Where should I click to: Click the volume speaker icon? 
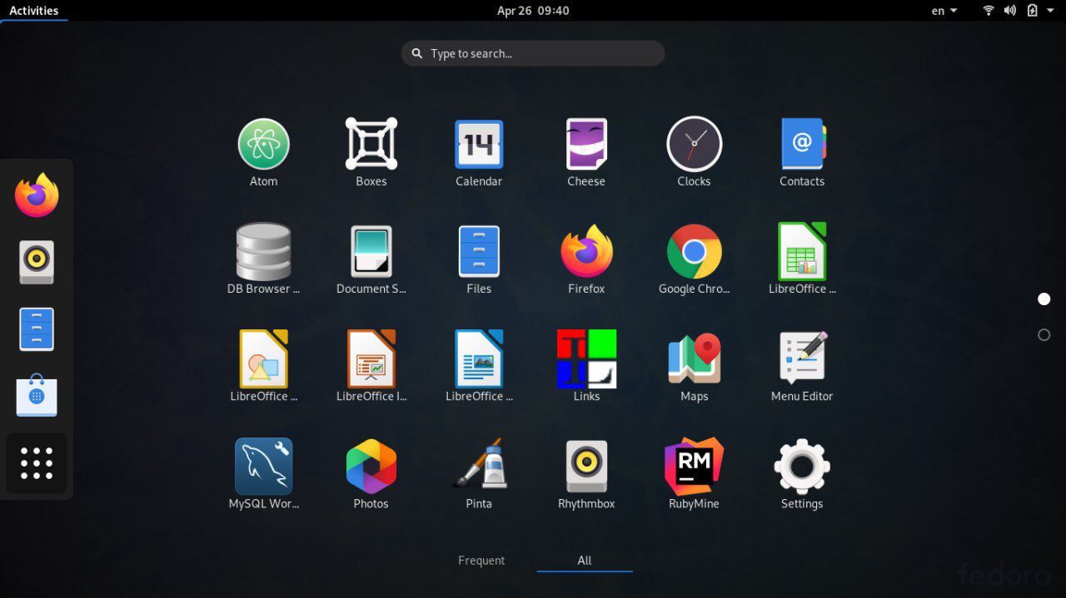click(1010, 11)
